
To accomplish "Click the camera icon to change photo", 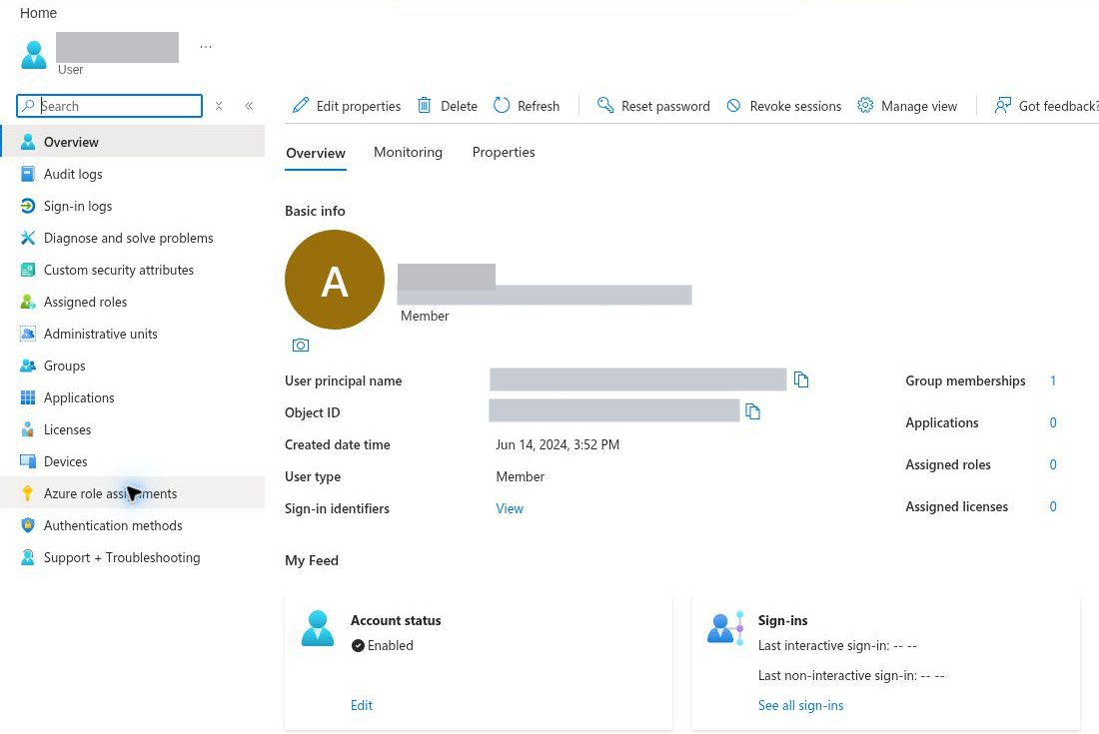I will point(301,346).
